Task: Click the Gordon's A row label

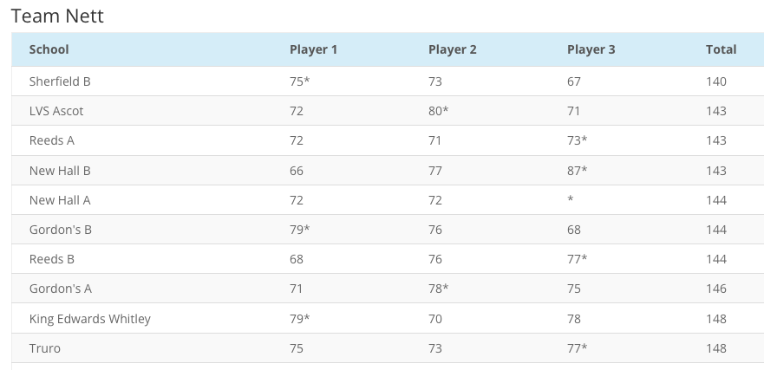Action: click(61, 289)
